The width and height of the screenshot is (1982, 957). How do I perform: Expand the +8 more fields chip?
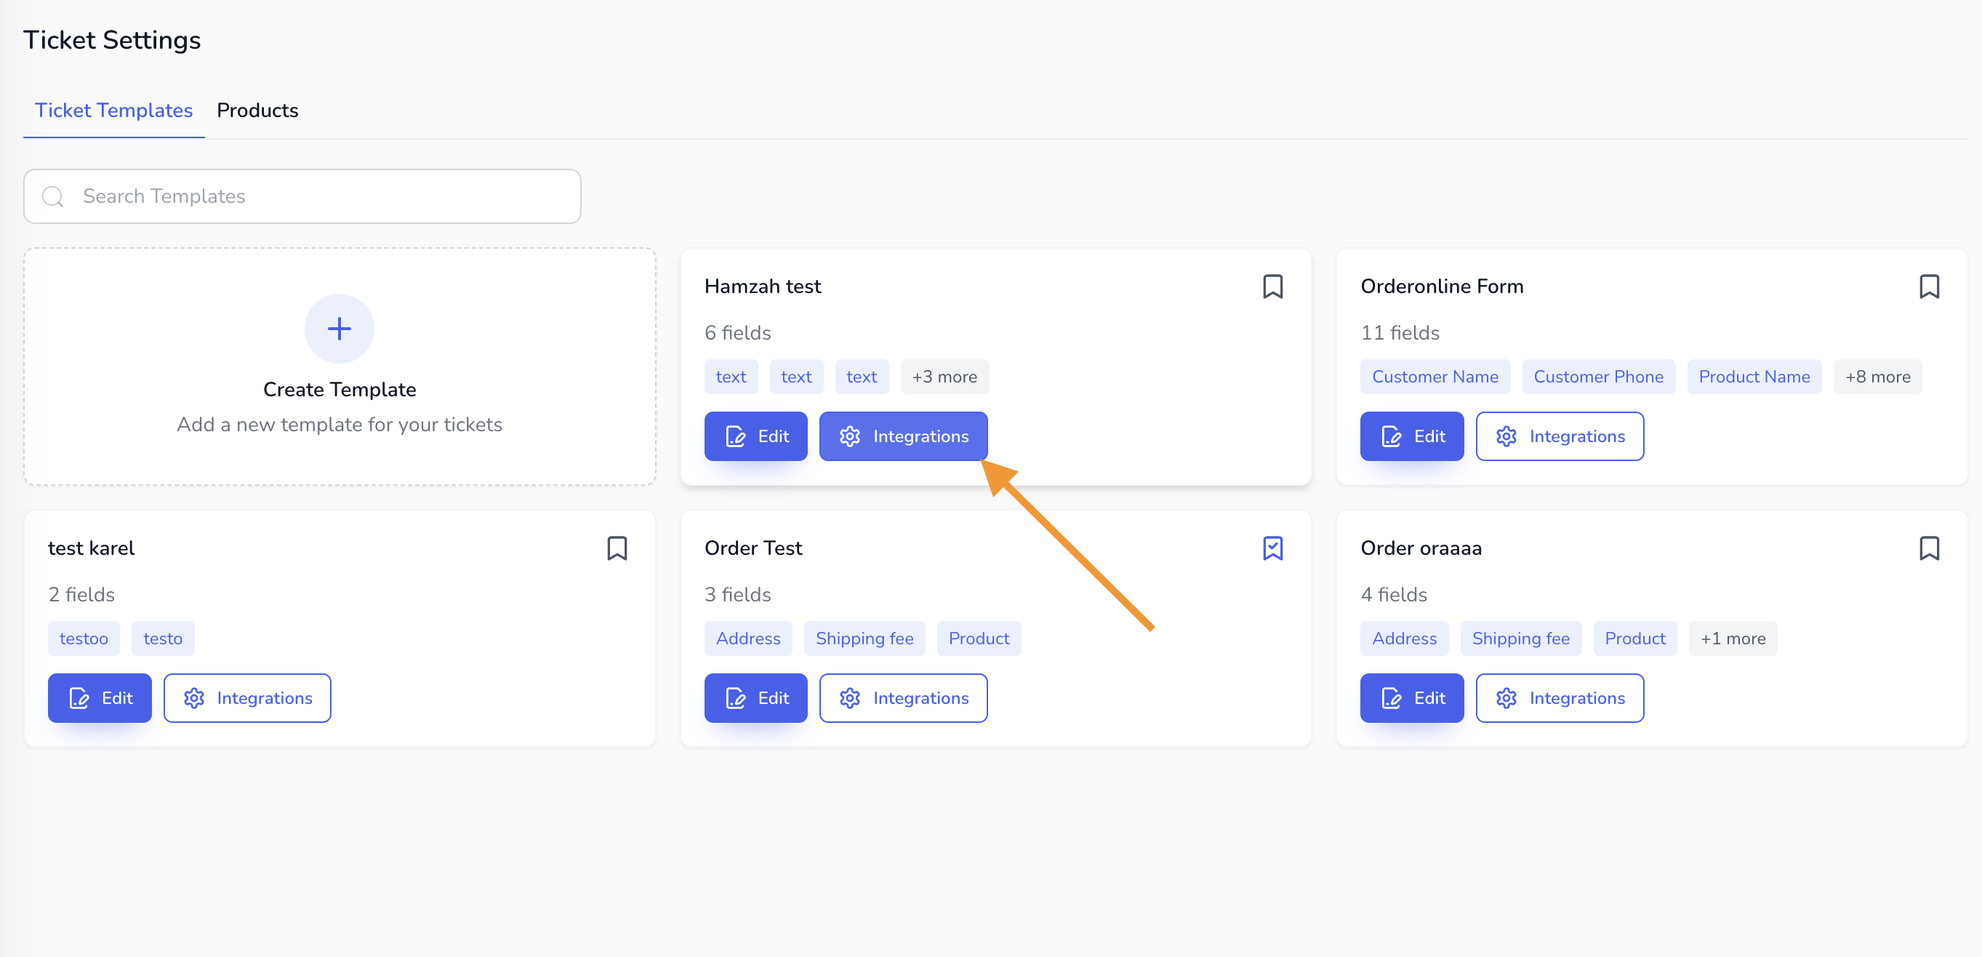click(x=1877, y=377)
